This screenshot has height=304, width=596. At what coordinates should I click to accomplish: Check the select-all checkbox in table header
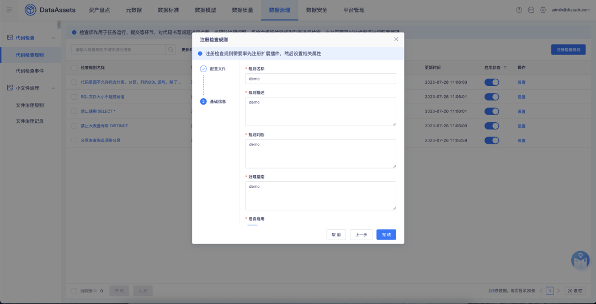[74, 68]
